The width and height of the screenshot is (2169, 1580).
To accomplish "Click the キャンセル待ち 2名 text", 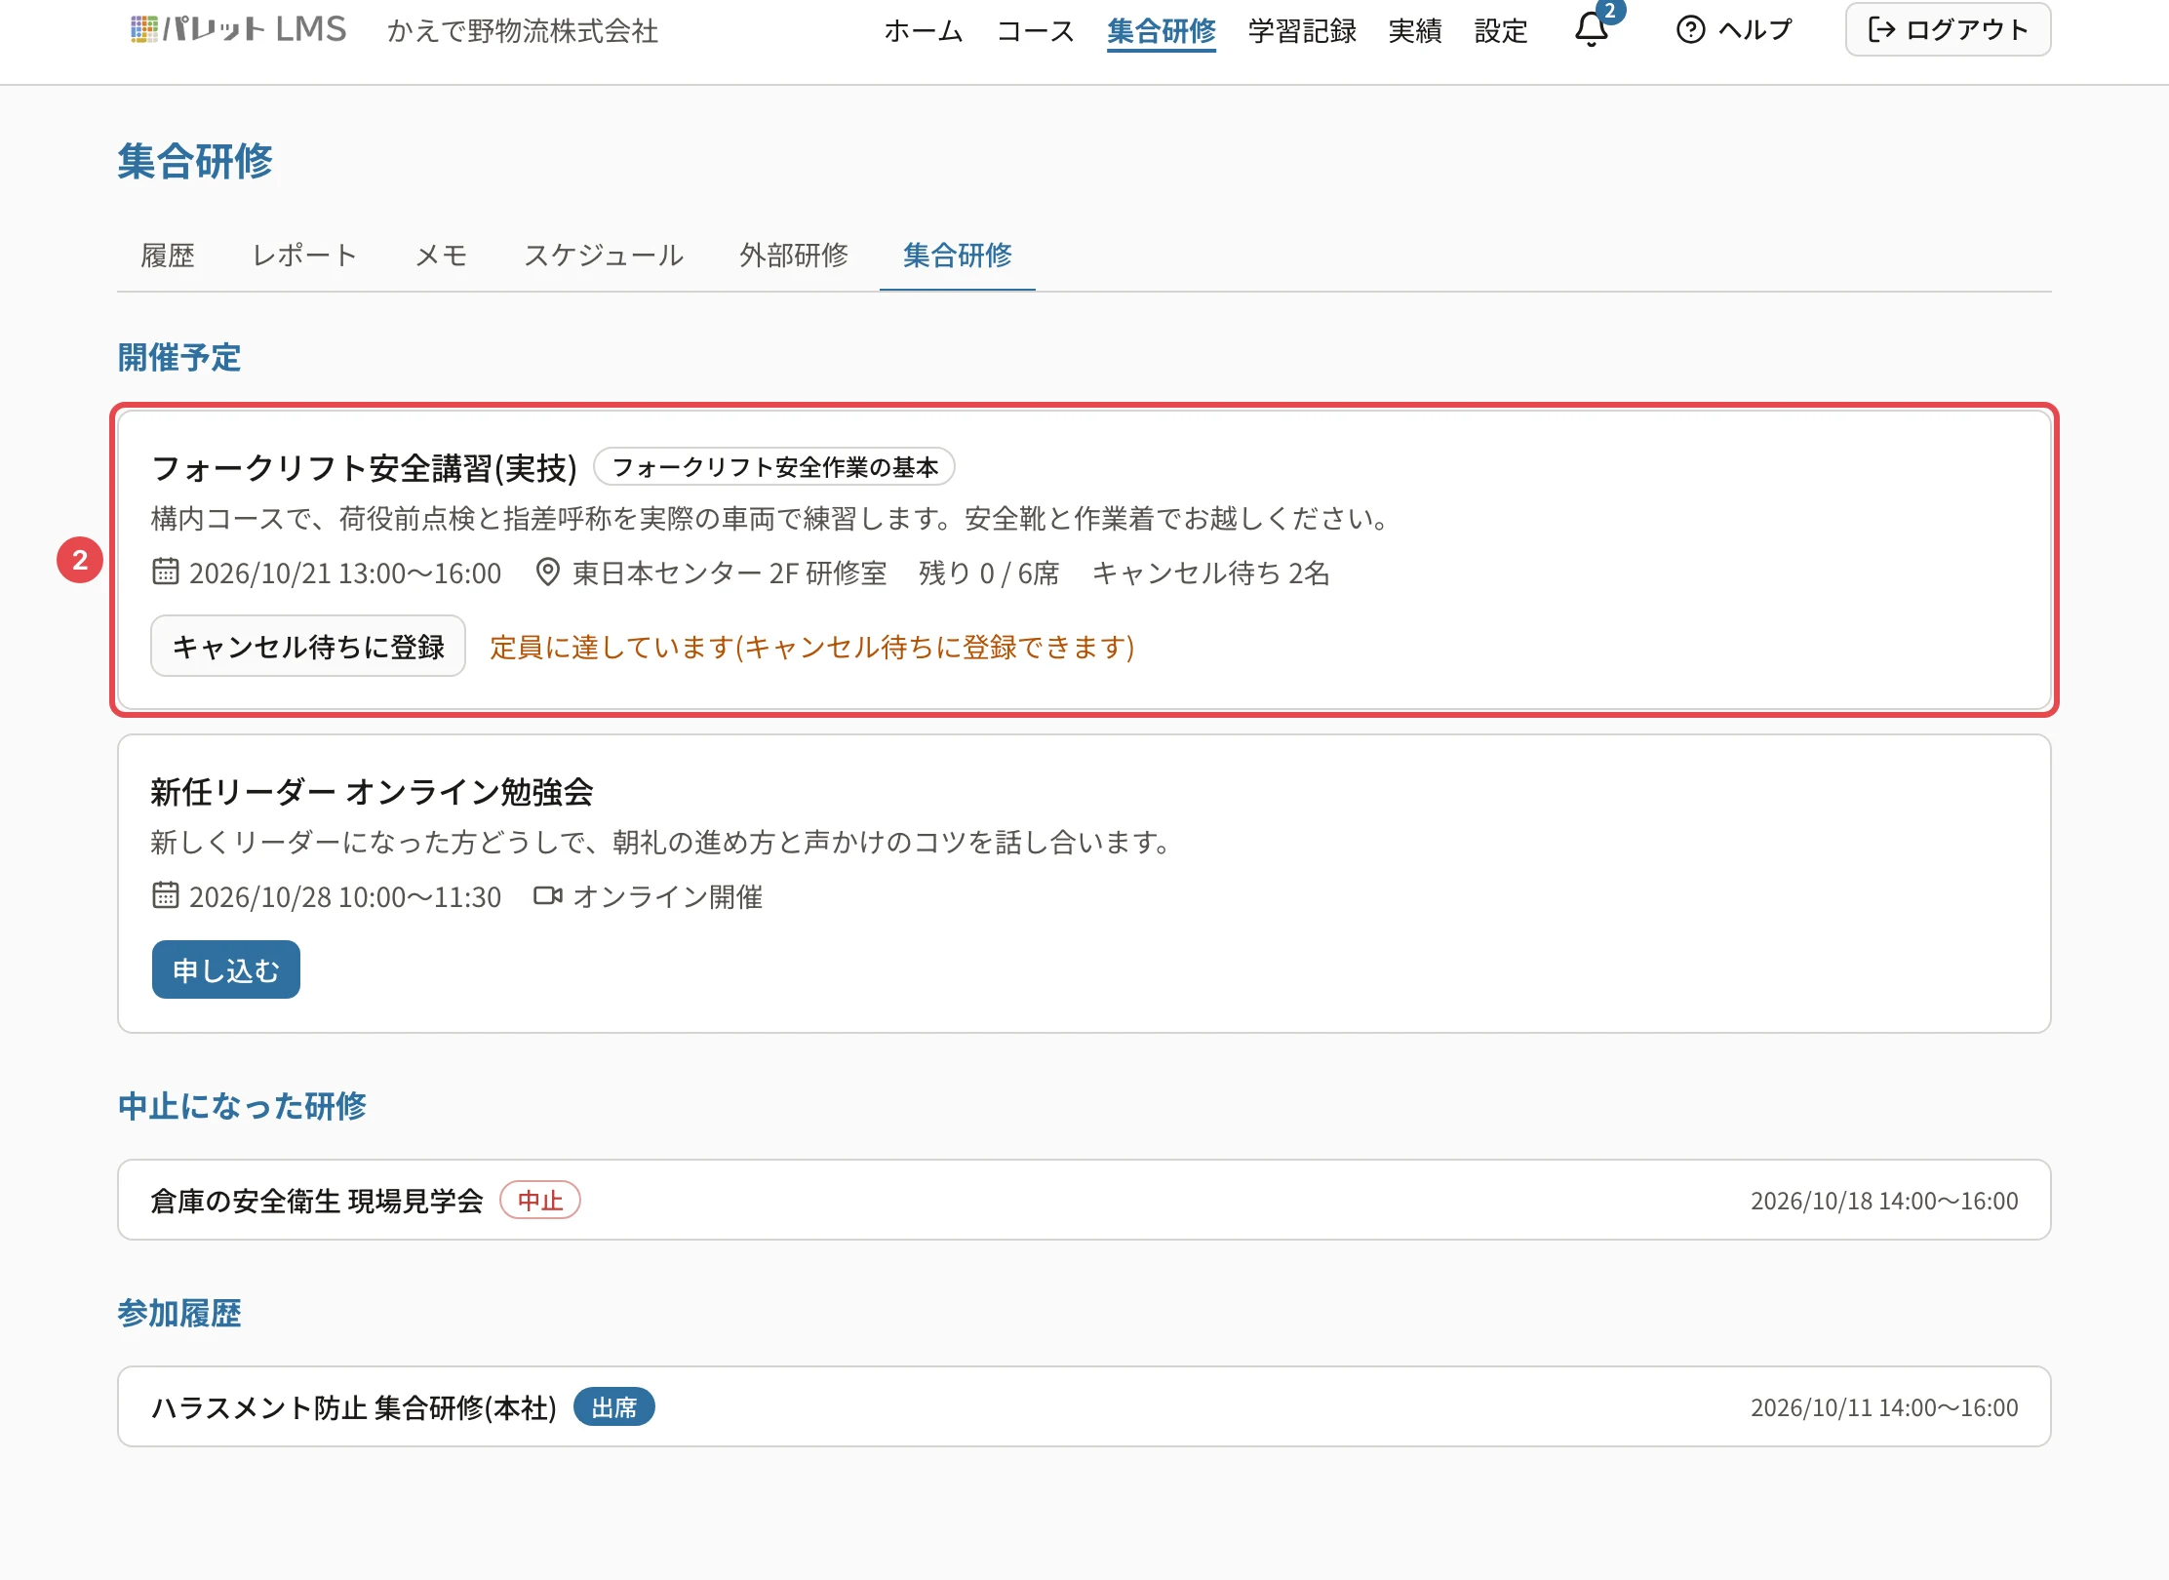I will pyautogui.click(x=1211, y=573).
